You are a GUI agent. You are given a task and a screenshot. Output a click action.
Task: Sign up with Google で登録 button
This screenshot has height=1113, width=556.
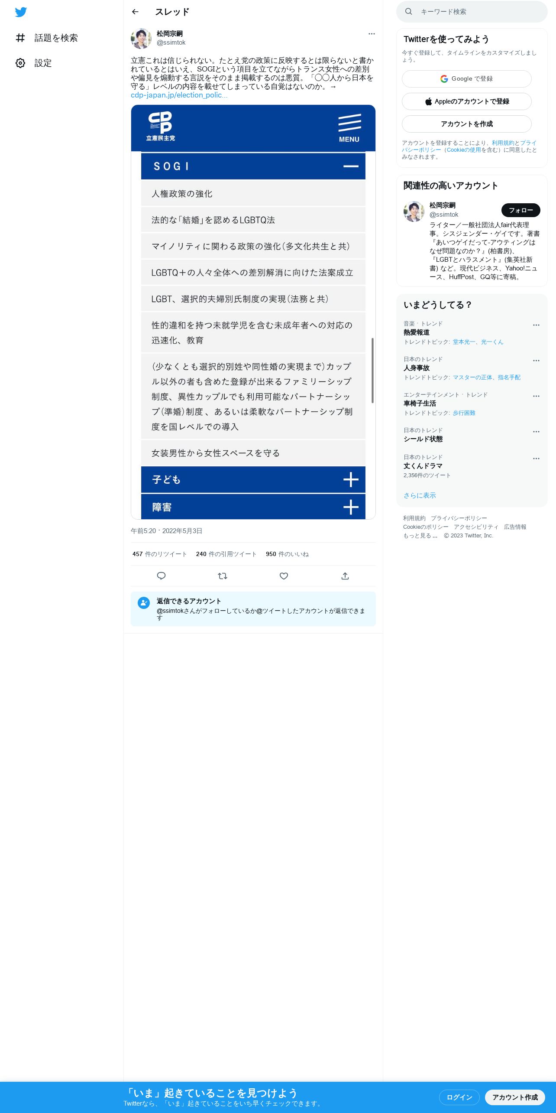point(467,79)
